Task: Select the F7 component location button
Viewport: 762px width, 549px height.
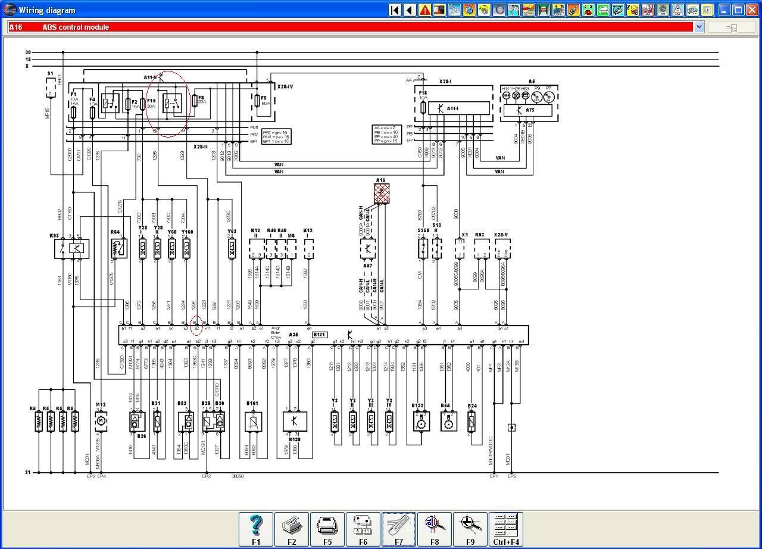Action: point(399,529)
